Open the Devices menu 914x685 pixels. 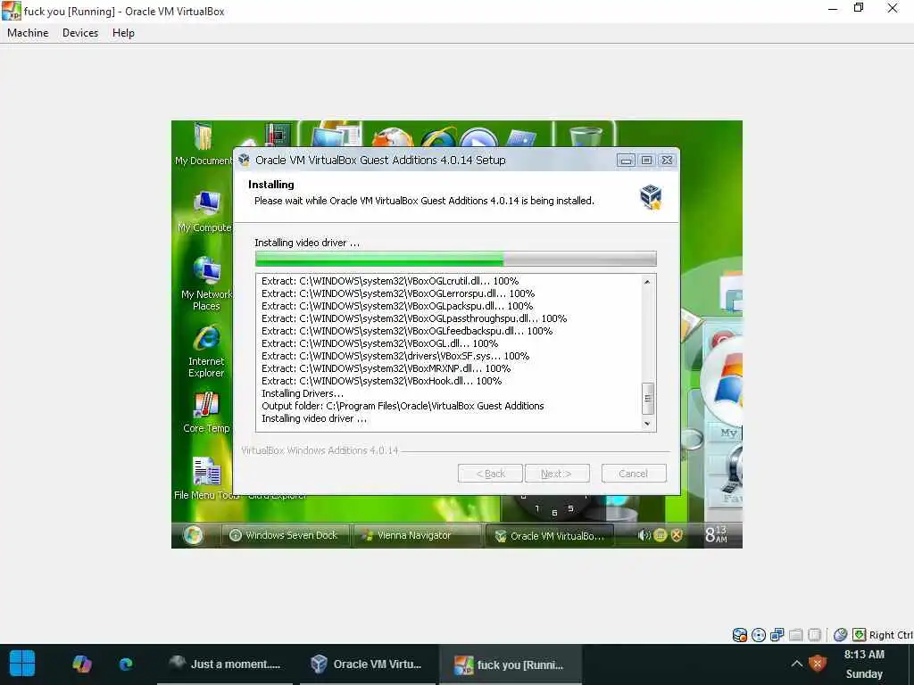pyautogui.click(x=79, y=33)
